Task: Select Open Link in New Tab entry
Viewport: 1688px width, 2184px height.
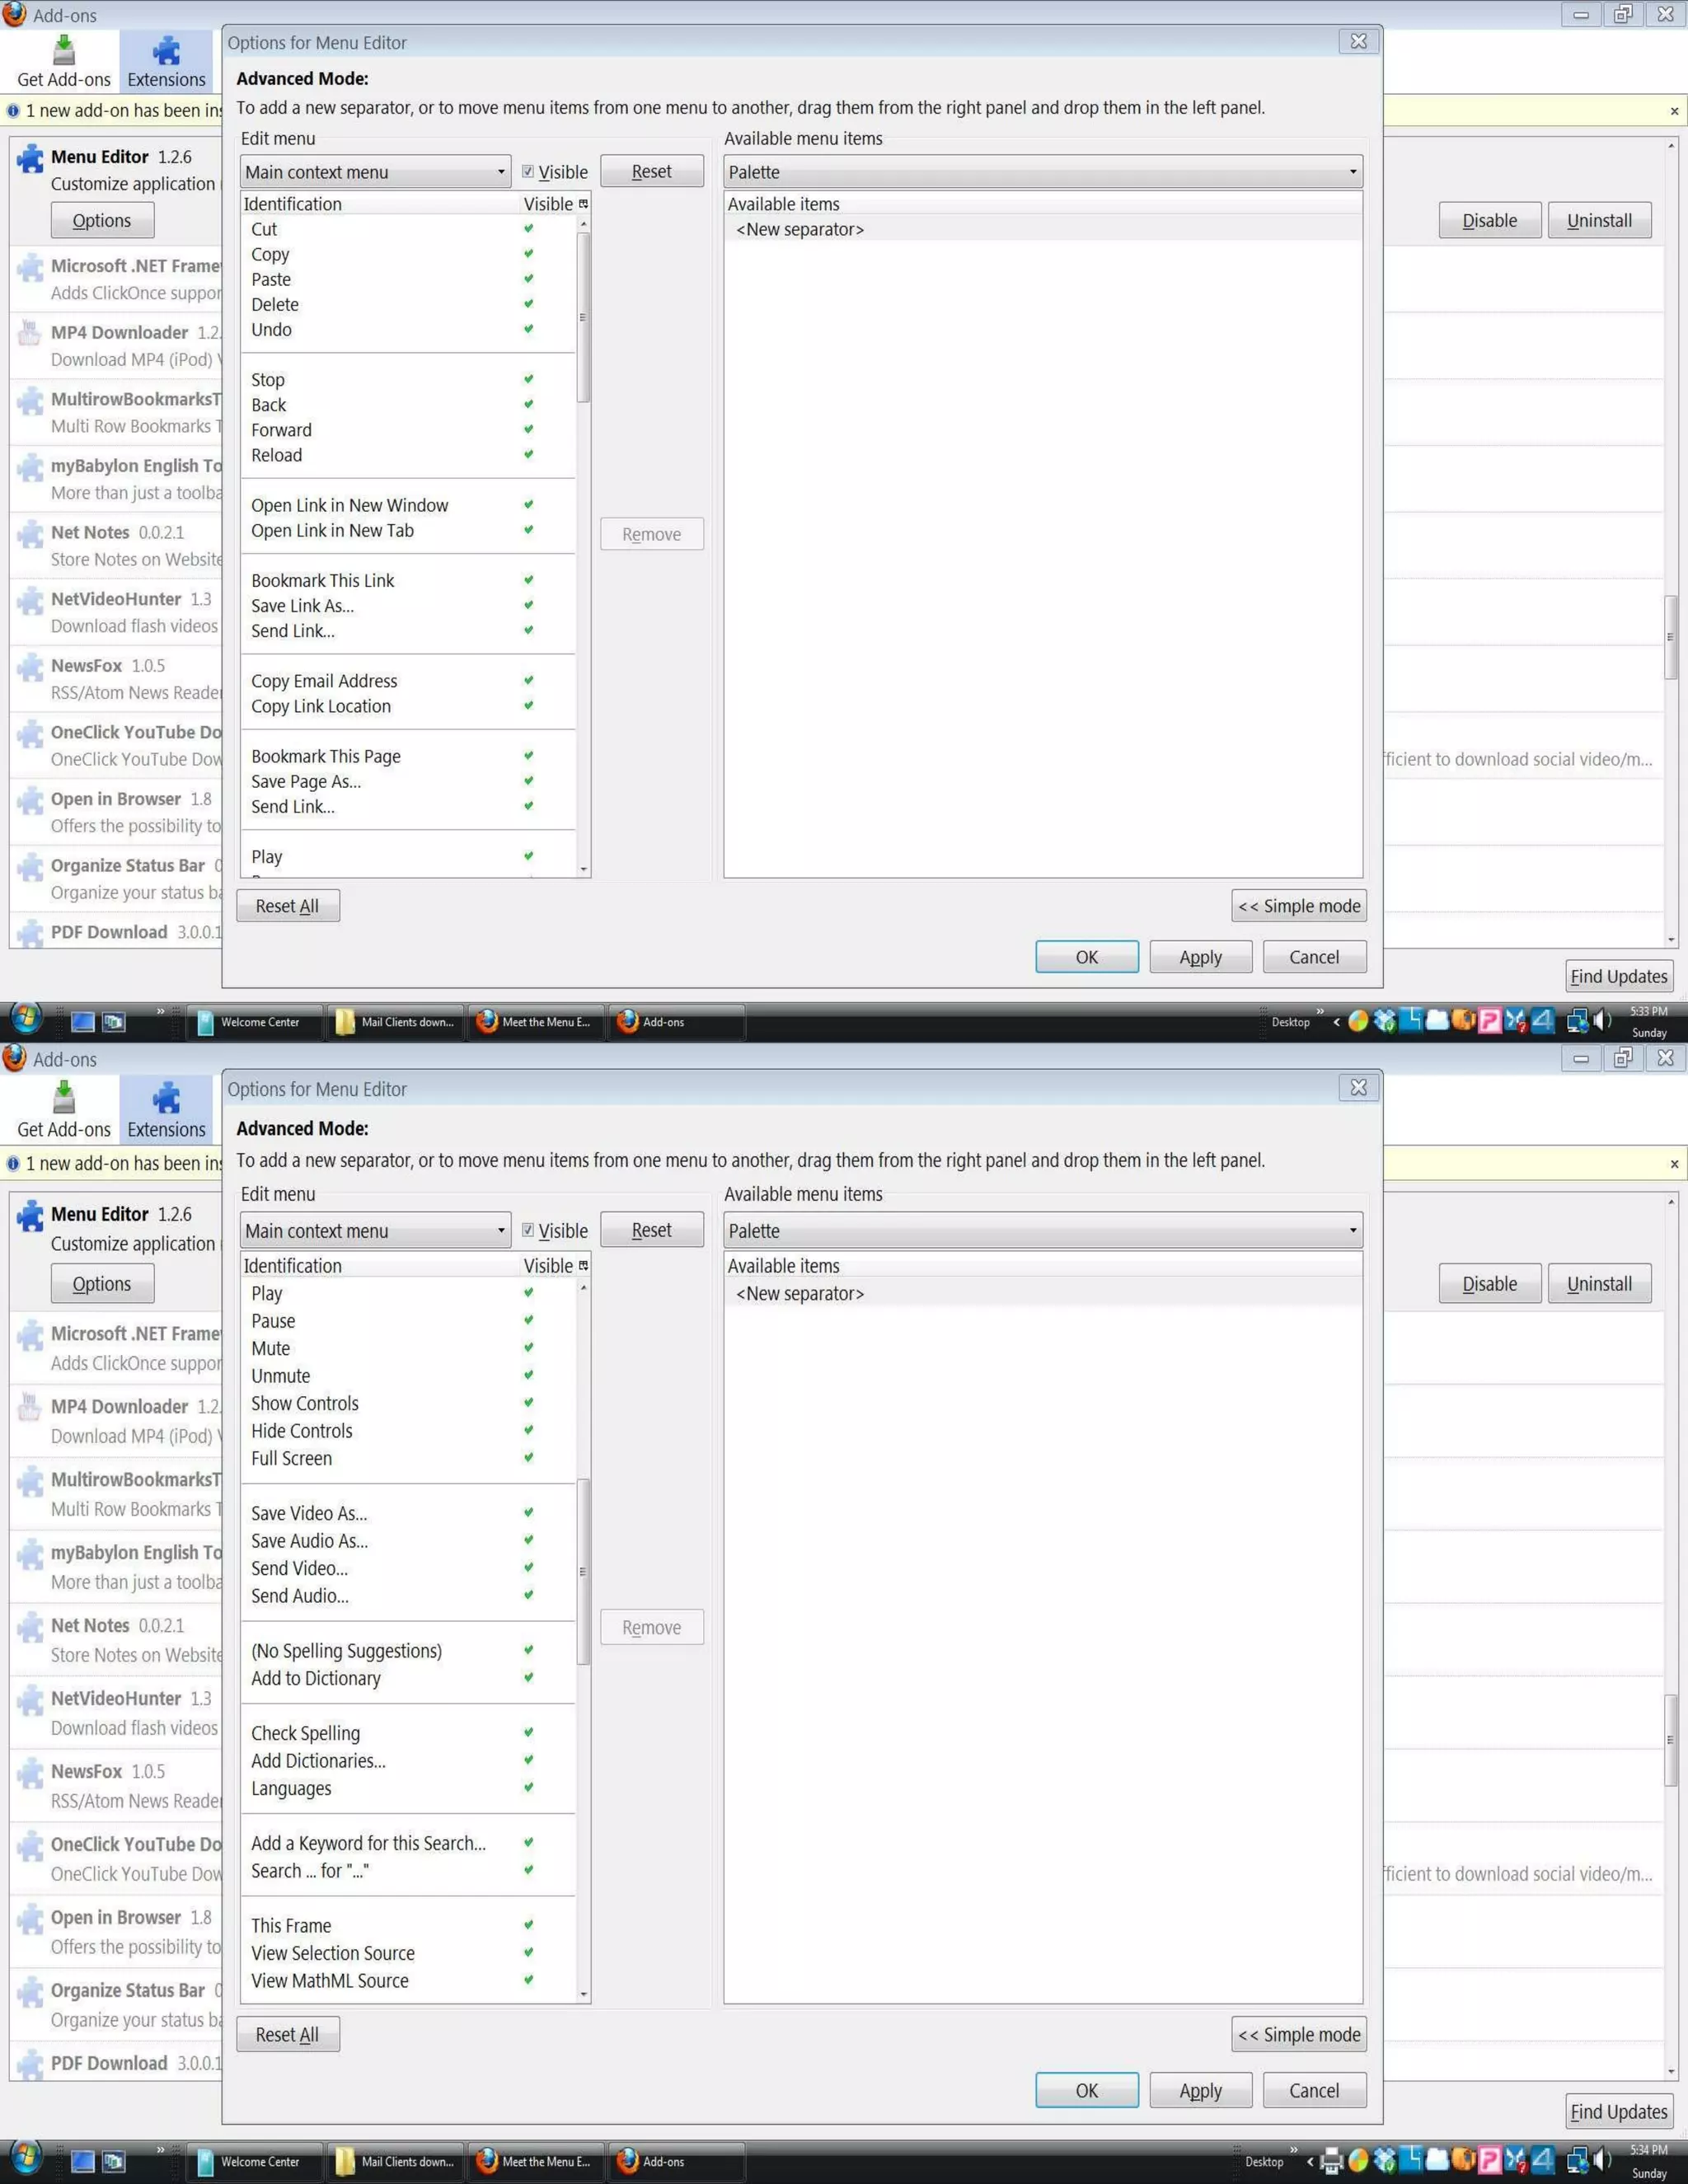Action: click(x=332, y=531)
